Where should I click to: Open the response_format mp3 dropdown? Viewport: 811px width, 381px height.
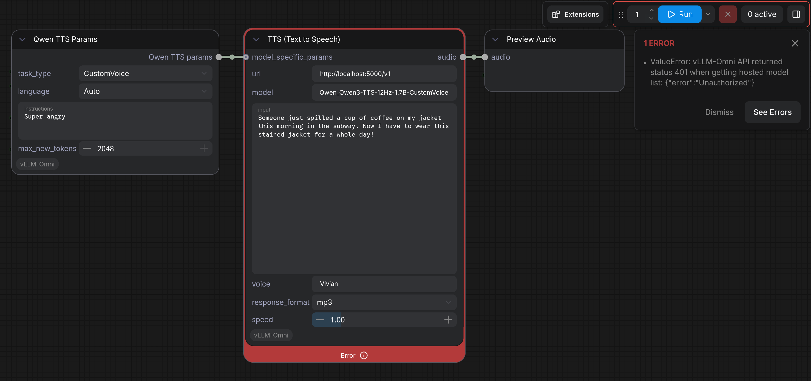tap(384, 302)
